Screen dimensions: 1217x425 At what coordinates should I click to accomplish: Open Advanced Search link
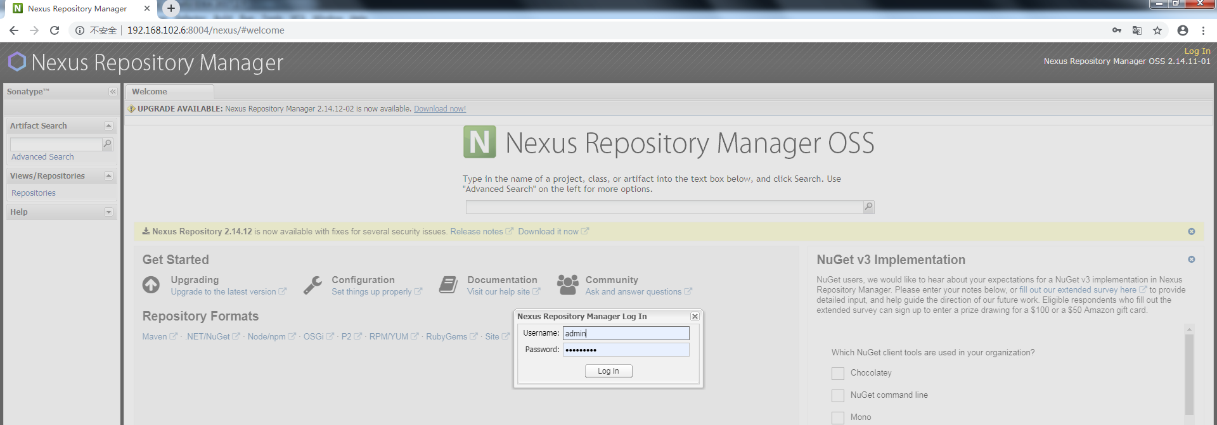[x=42, y=157]
